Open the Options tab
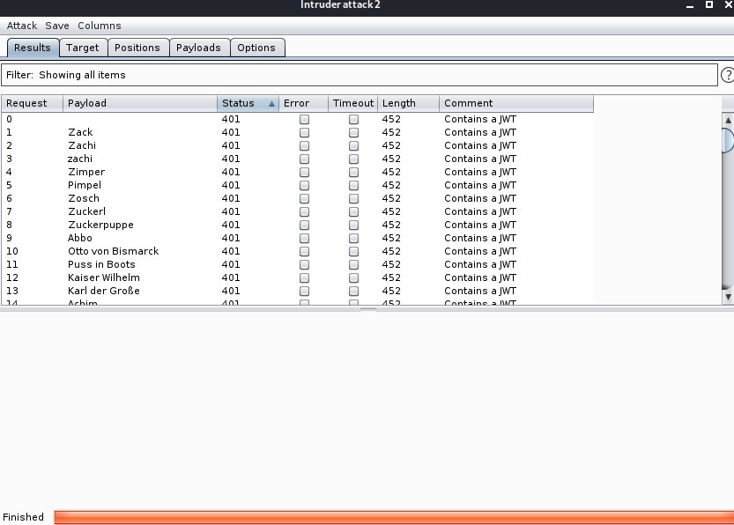The width and height of the screenshot is (734, 525). point(256,48)
